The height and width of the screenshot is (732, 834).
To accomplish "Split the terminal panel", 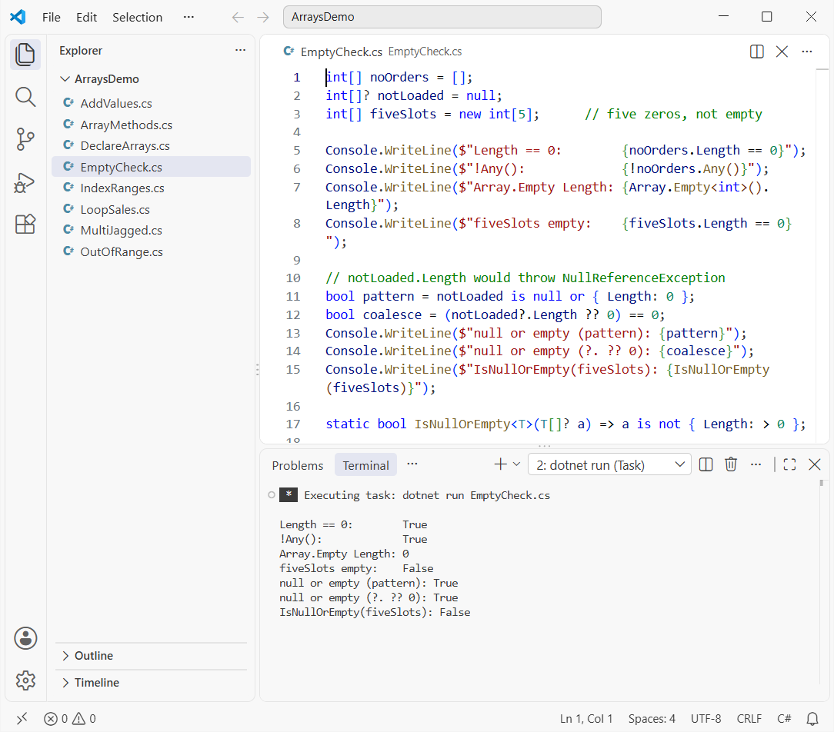I will pyautogui.click(x=706, y=464).
